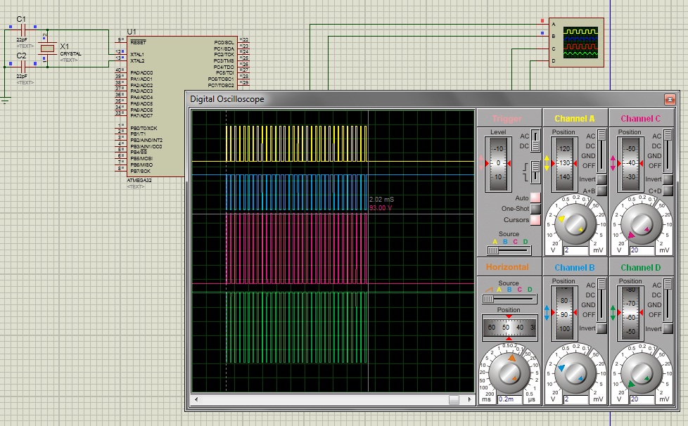Image resolution: width=688 pixels, height=426 pixels.
Task: Click the Horizontal Position thumbwheel
Action: click(509, 328)
